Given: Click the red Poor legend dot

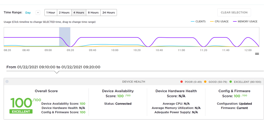Looking at the screenshot, I should tap(182, 82).
